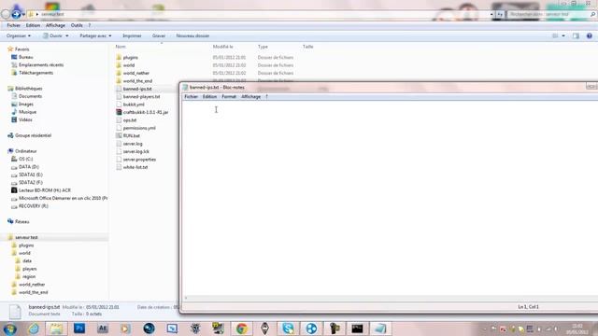This screenshot has height=336, width=598.
Task: Open the world_nether folder in file list
Action: [x=133, y=73]
